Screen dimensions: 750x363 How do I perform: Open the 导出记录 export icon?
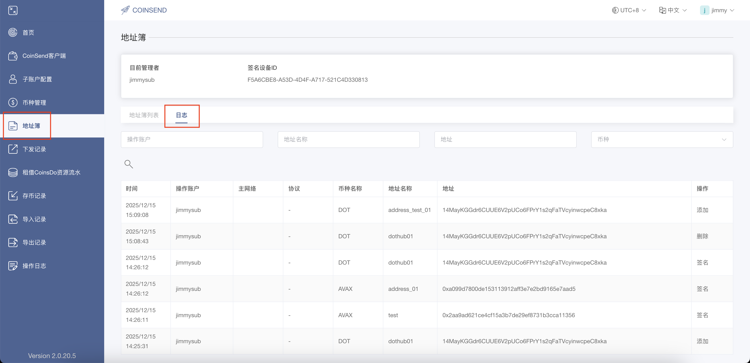[13, 242]
